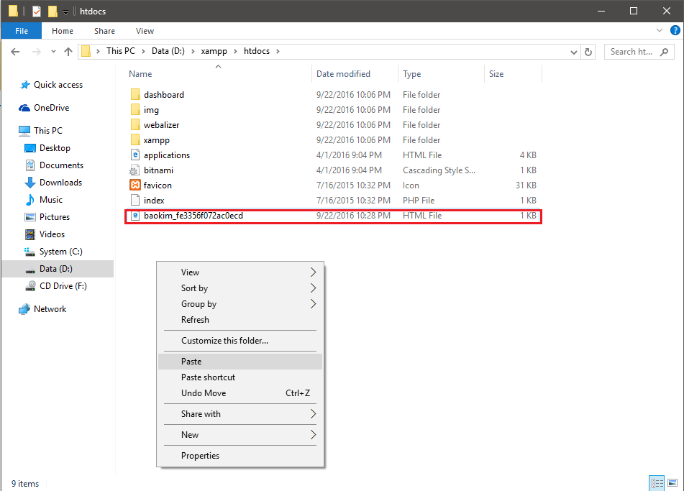Select the webalizer folder icon
Screen dimensions: 684x491
pyautogui.click(x=135, y=124)
